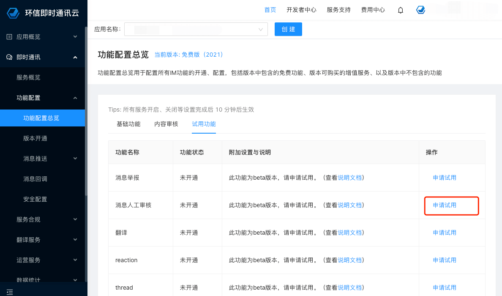Expand the 消息推送 submenu chevron
Image resolution: width=502 pixels, height=296 pixels.
tap(75, 159)
